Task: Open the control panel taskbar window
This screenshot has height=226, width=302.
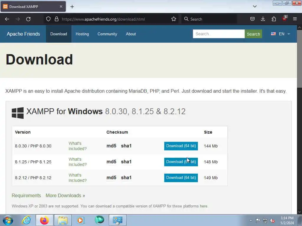Action: (118, 220)
